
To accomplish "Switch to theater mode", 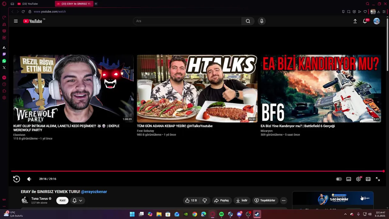I will [x=368, y=179].
